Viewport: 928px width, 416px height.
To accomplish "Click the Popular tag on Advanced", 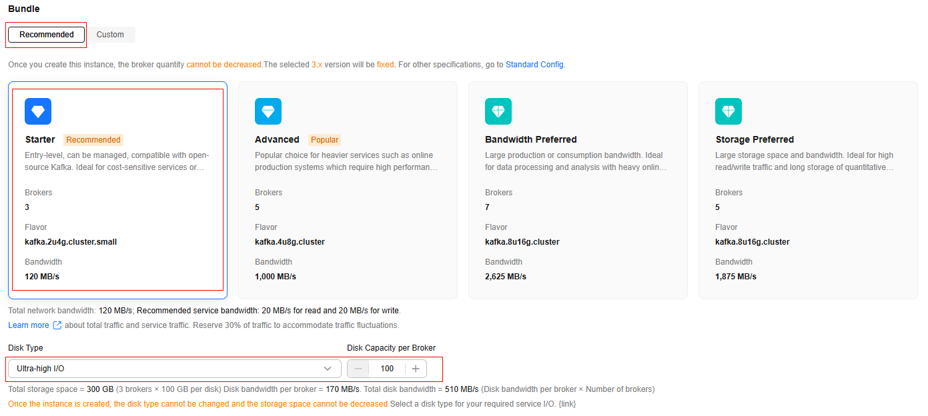I will (x=325, y=140).
